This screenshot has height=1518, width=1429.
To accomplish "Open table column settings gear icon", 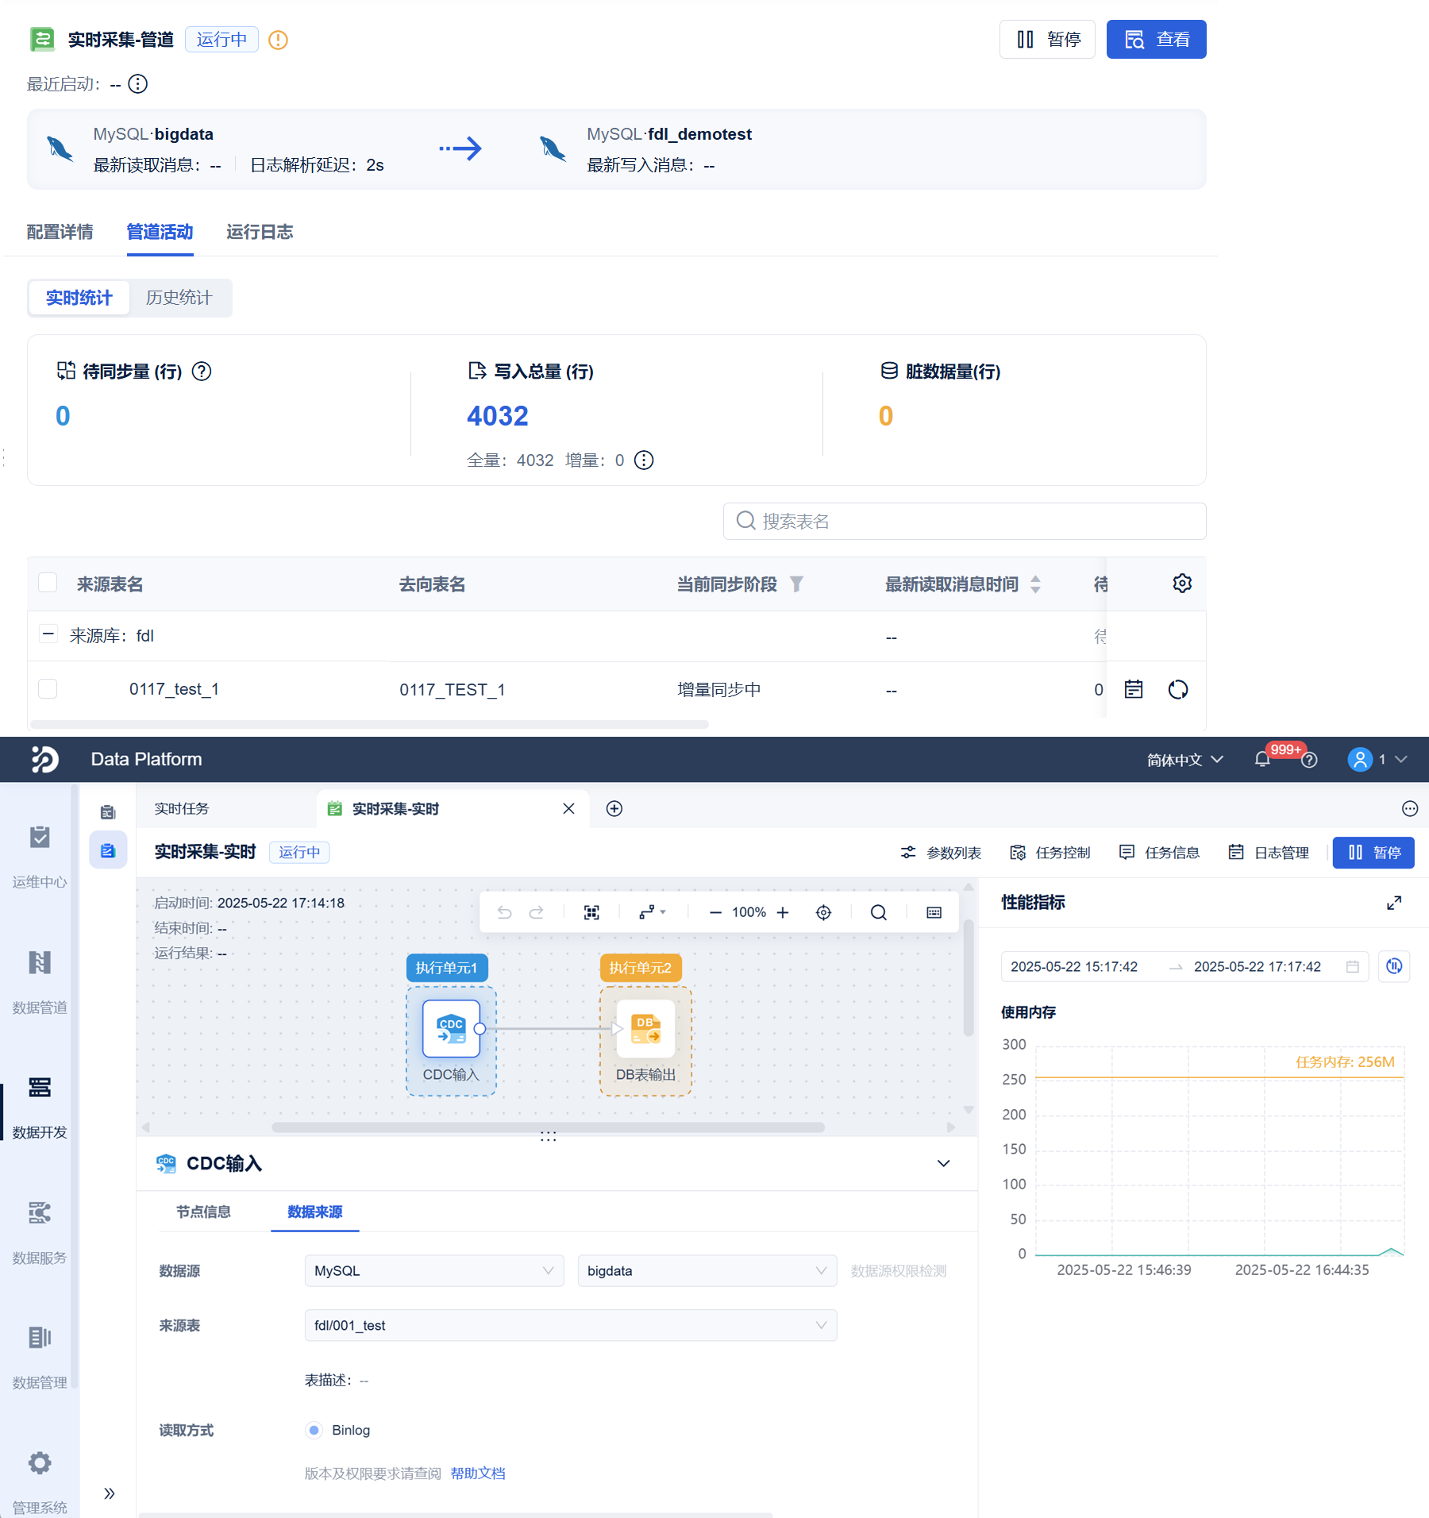I will (x=1182, y=584).
